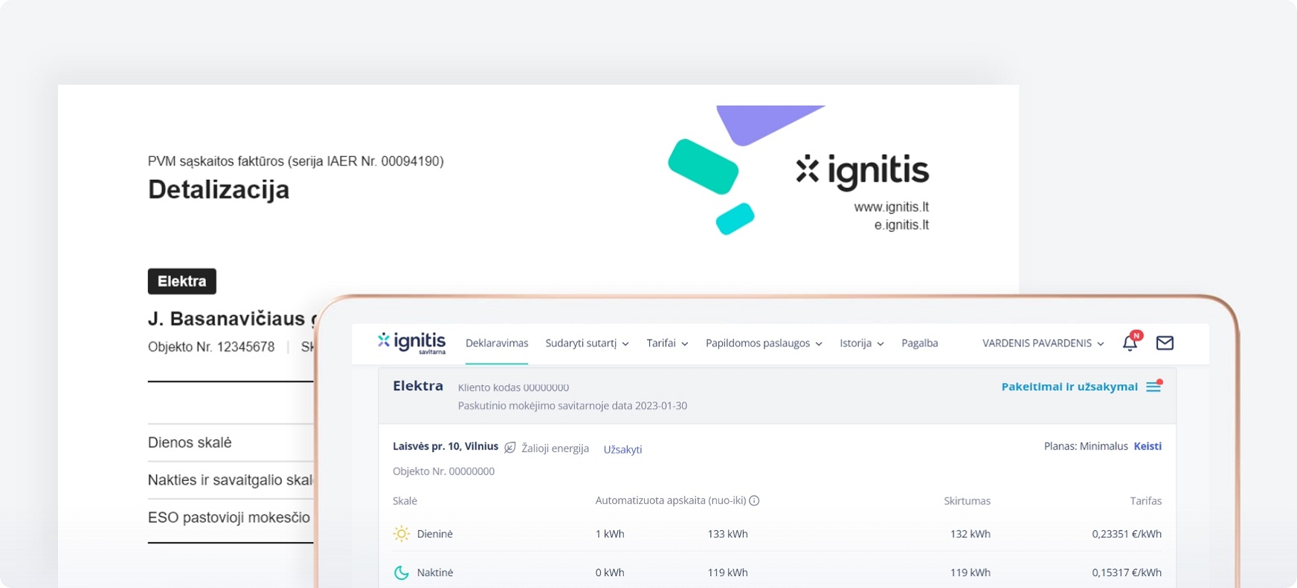Click the Pakeitimai ir užsakymai link
This screenshot has width=1297, height=588.
1069,387
